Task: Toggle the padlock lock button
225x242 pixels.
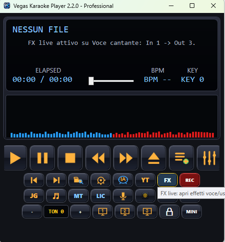Action: tap(169, 211)
